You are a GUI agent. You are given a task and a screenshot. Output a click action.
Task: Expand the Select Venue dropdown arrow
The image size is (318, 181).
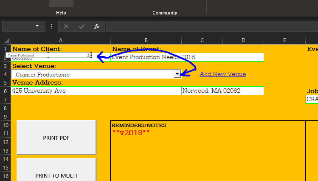[x=177, y=74]
